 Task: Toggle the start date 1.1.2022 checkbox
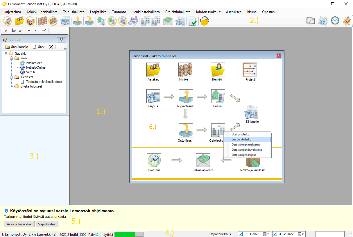coord(240,234)
